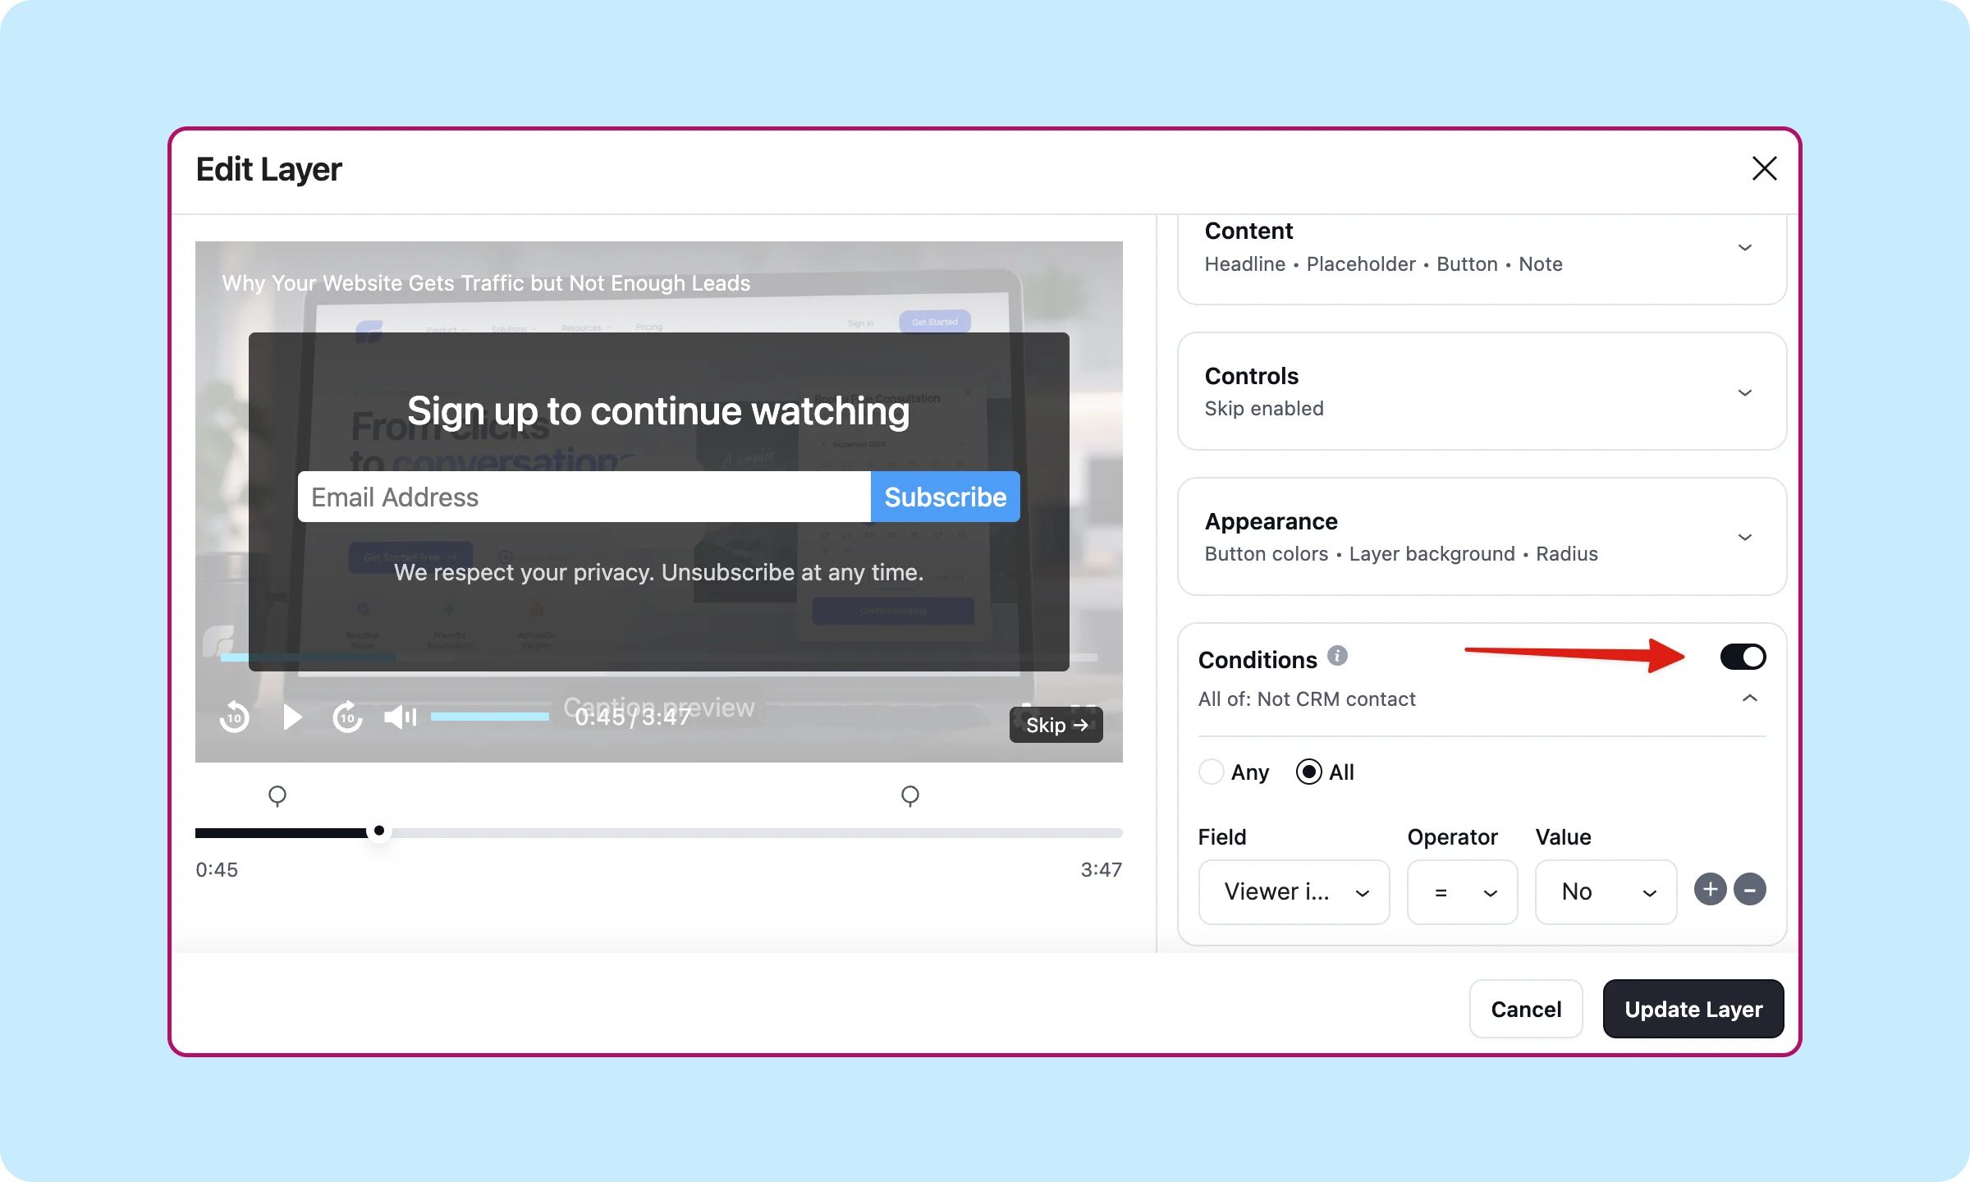Click the timeline track near 3:47

pos(1100,832)
